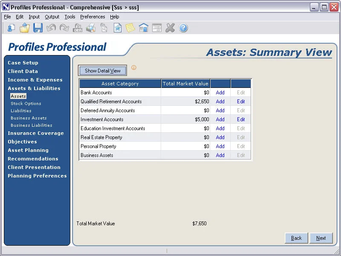Screen dimensions: 341x256
Task: Edit Investment Accounts
Action: click(241, 119)
